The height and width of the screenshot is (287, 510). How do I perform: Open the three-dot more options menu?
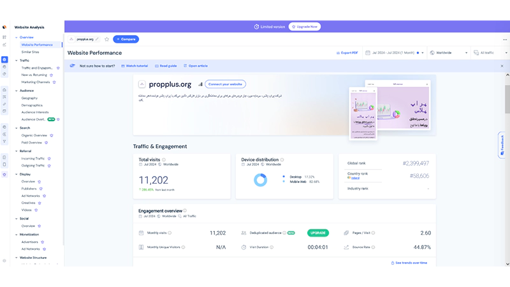[505, 40]
